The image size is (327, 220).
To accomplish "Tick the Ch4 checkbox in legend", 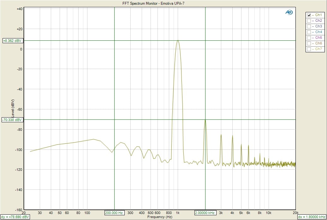I will pyautogui.click(x=309, y=32).
